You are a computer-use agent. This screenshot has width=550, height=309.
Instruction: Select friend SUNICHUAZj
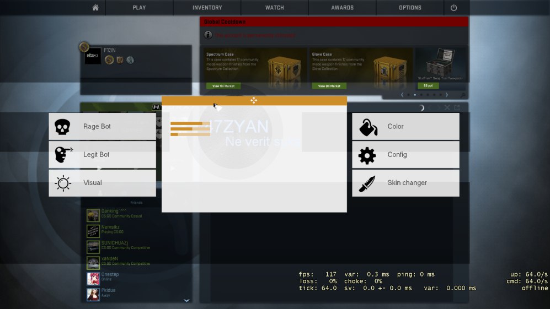pyautogui.click(x=136, y=247)
